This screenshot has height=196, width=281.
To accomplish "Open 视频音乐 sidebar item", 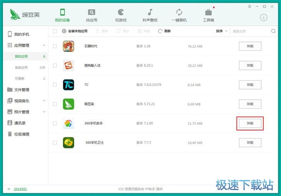I will click(x=22, y=101).
